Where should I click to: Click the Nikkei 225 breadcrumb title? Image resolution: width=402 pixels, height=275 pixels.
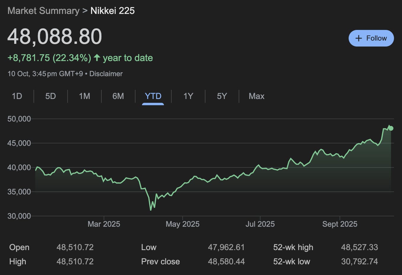click(x=112, y=11)
